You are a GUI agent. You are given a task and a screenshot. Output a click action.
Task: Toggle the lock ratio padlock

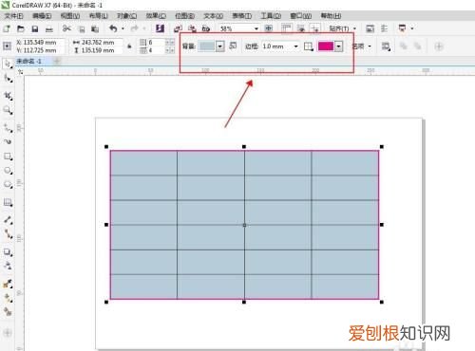click(129, 46)
